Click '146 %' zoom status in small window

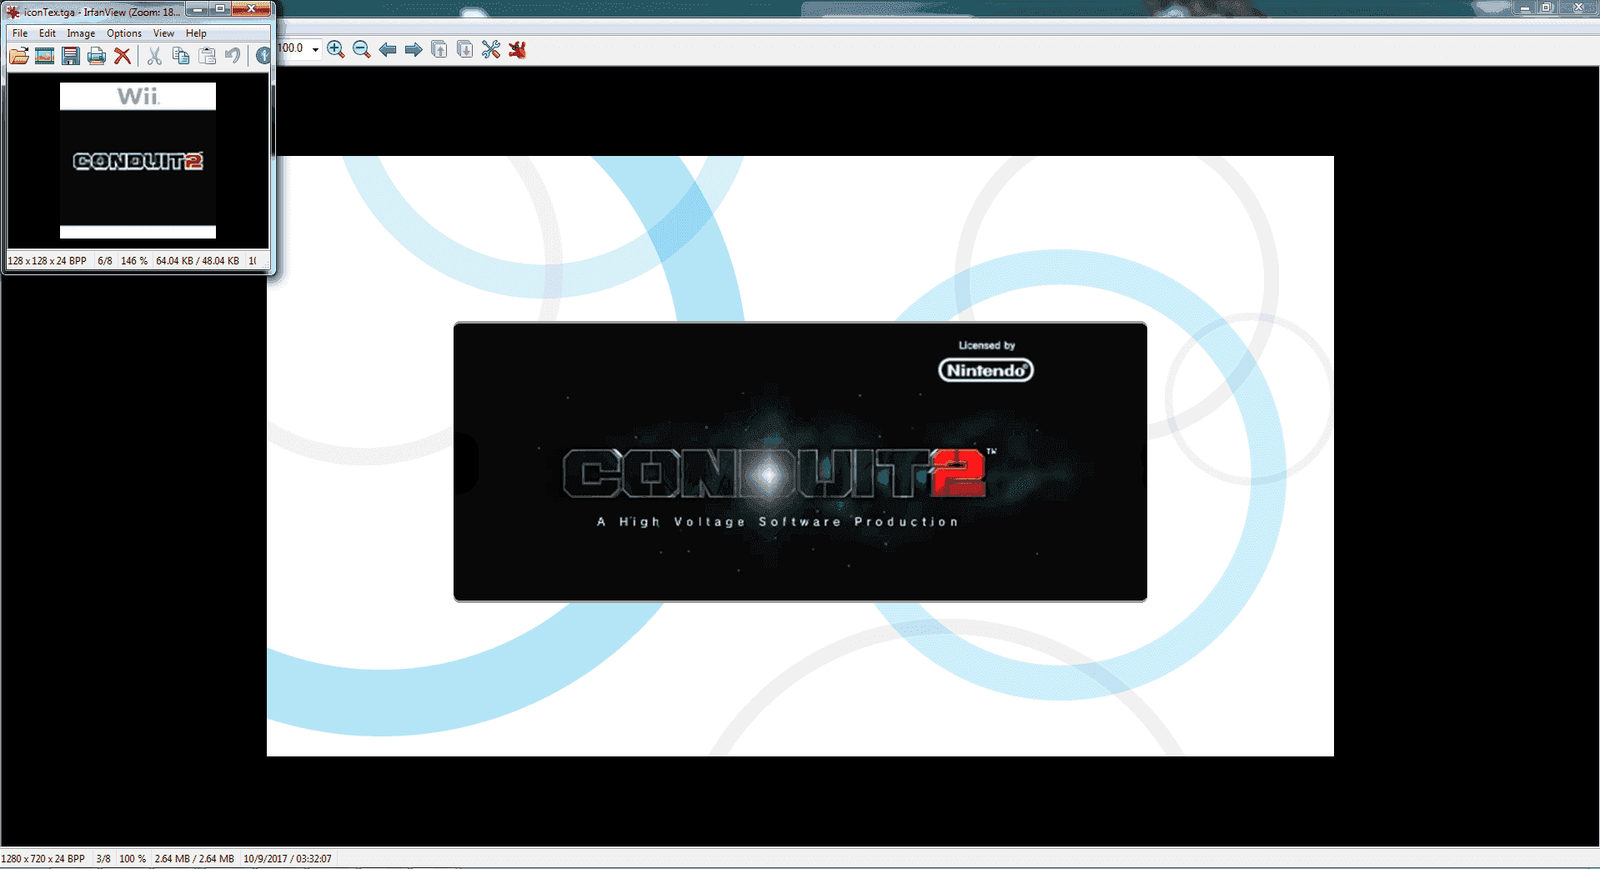[x=134, y=261]
